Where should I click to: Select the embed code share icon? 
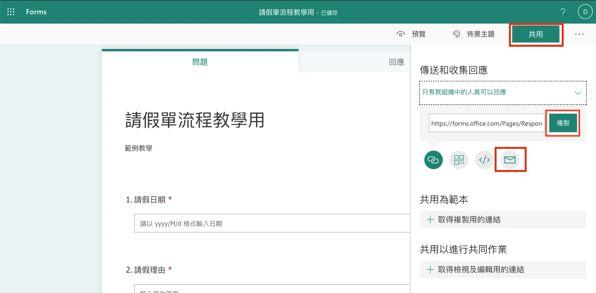[484, 160]
